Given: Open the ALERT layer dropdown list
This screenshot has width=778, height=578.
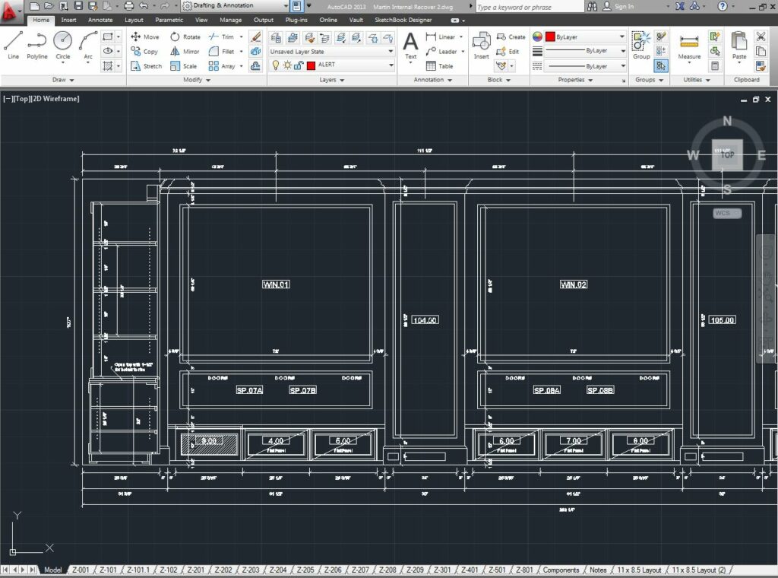Looking at the screenshot, I should coord(391,65).
